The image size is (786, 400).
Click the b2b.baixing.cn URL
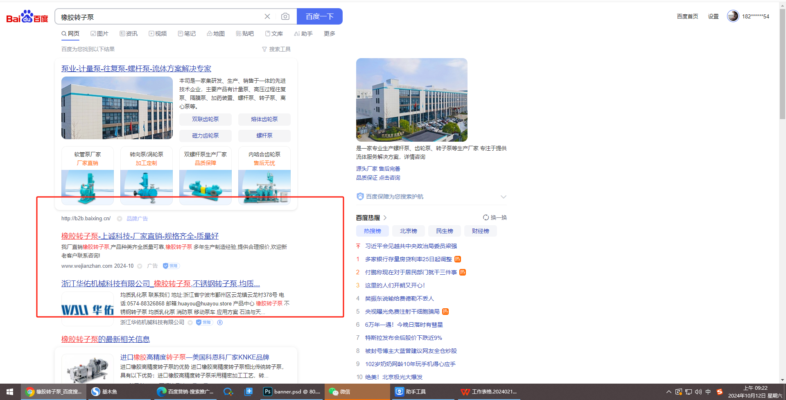click(x=86, y=219)
